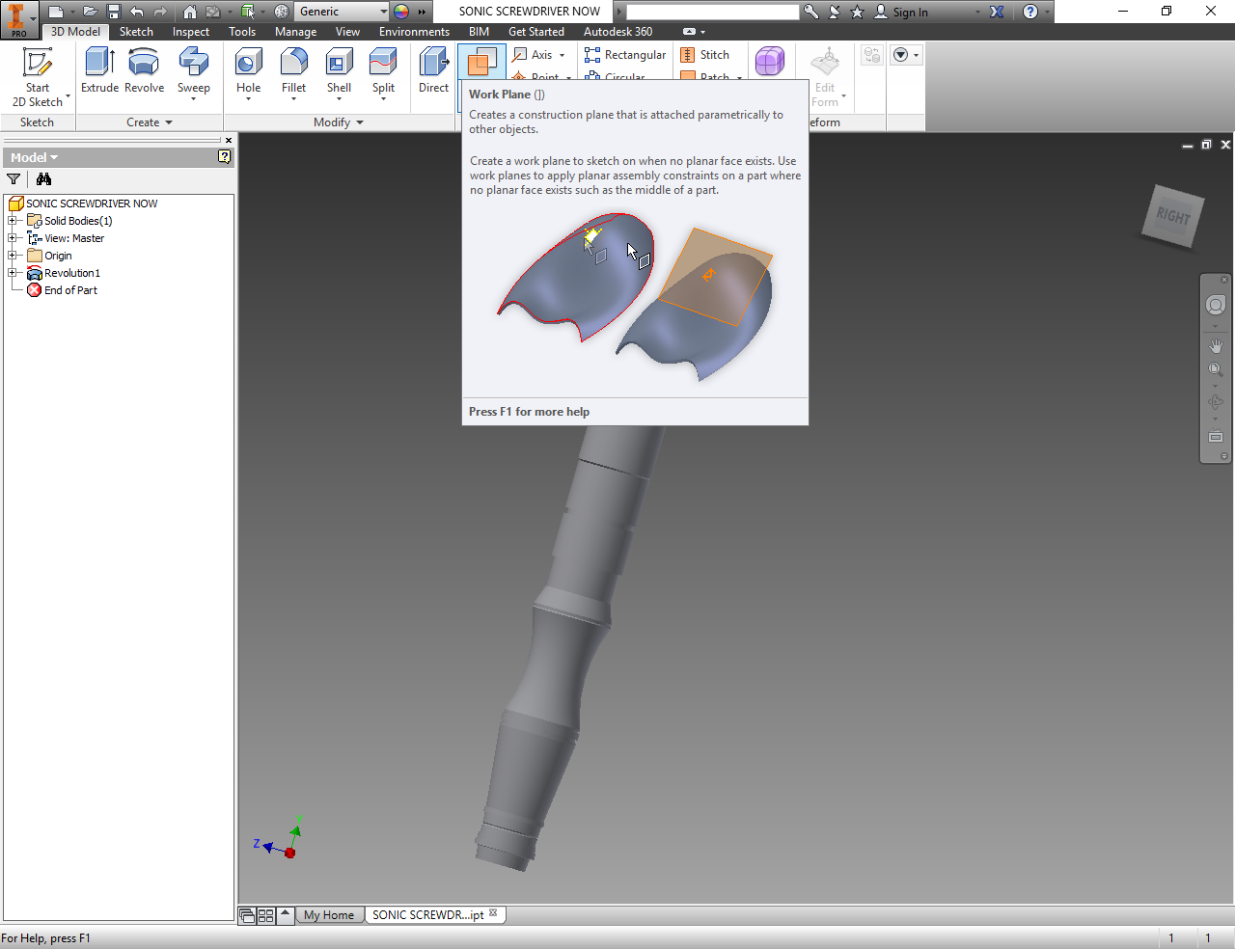Open the Inventor application menu logo
The image size is (1235, 949).
click(16, 18)
